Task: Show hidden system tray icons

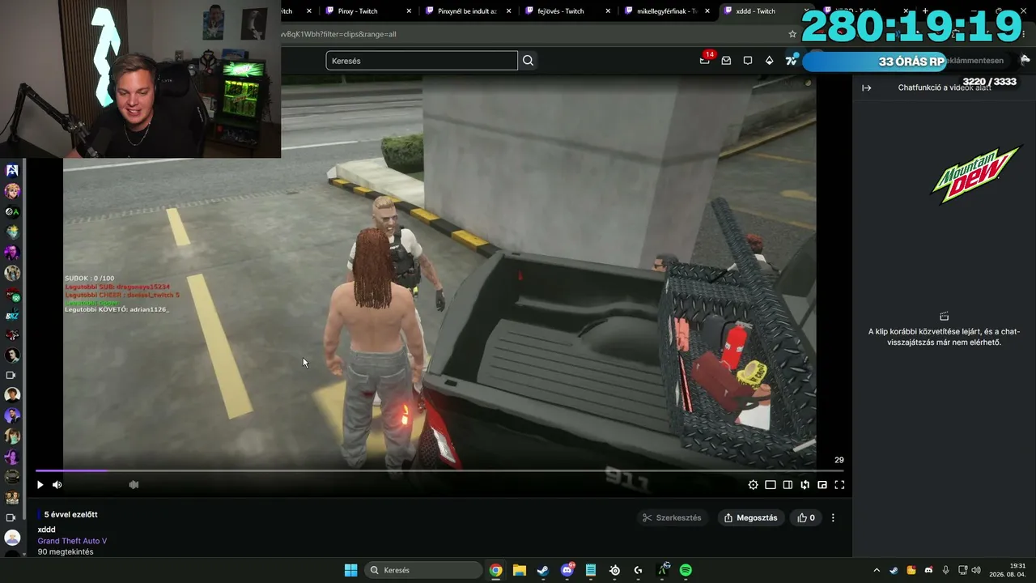Action: point(877,570)
